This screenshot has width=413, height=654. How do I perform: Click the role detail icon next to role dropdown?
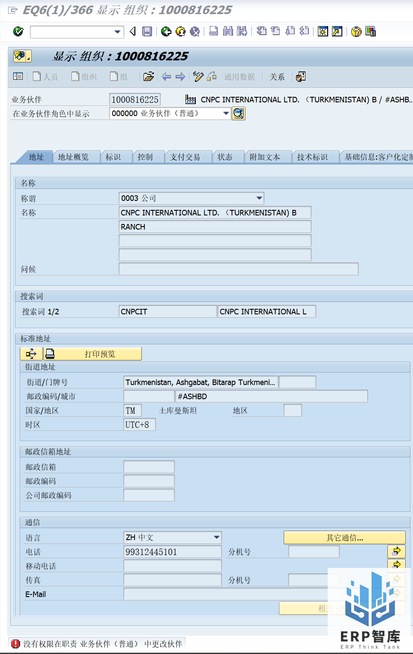pos(239,113)
